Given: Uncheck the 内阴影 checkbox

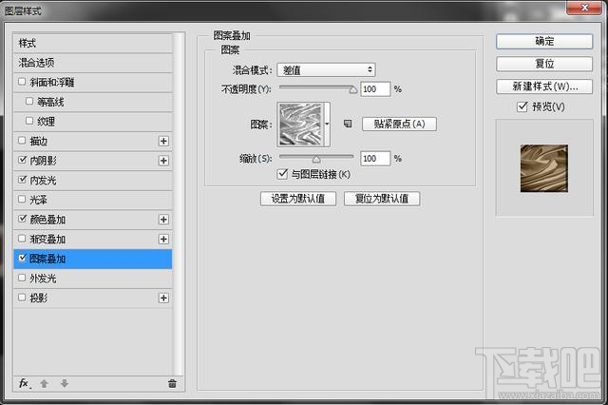Looking at the screenshot, I should tap(22, 160).
